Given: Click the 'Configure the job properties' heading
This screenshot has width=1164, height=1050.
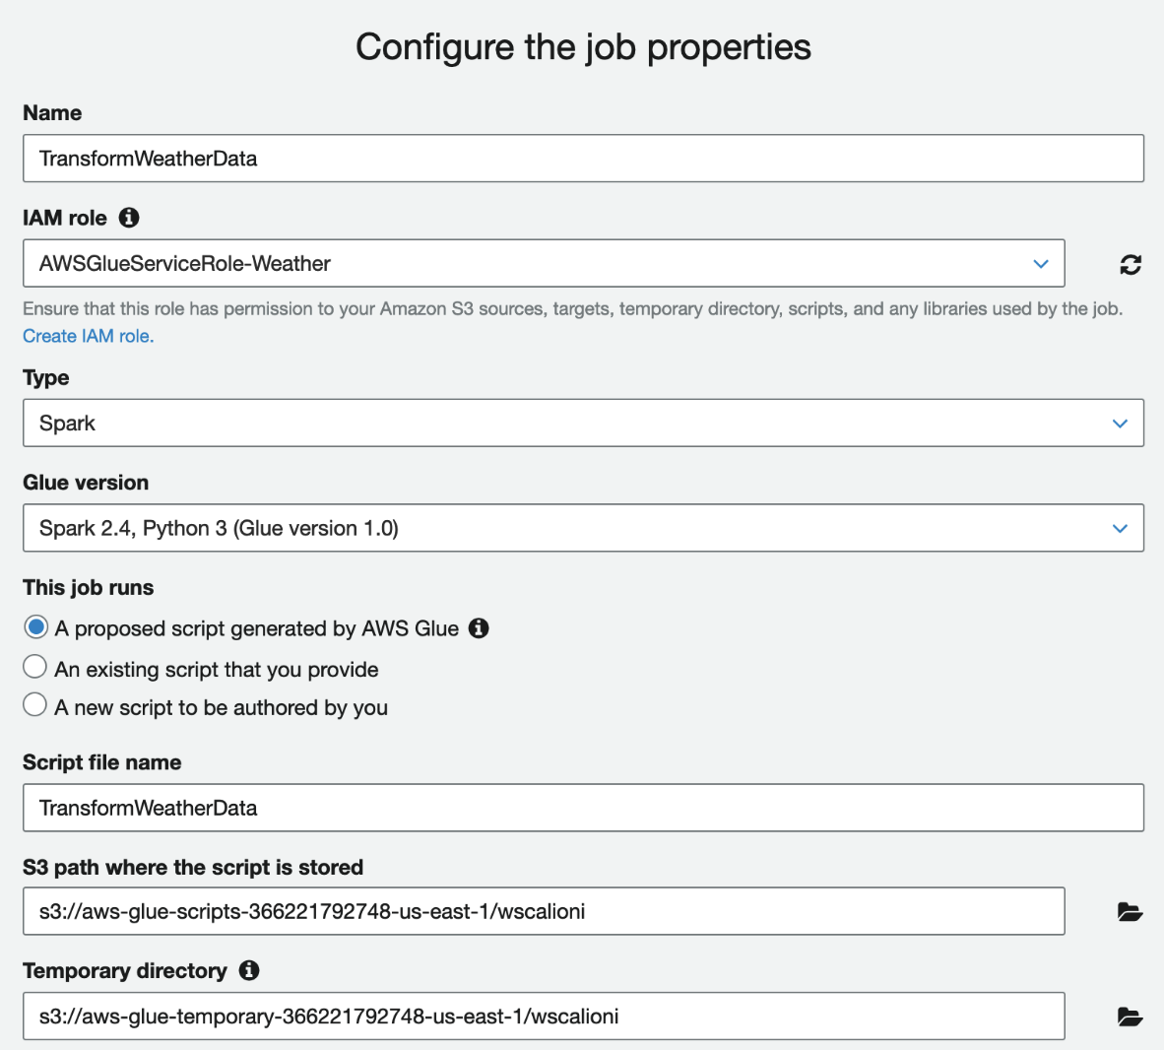Looking at the screenshot, I should point(583,47).
